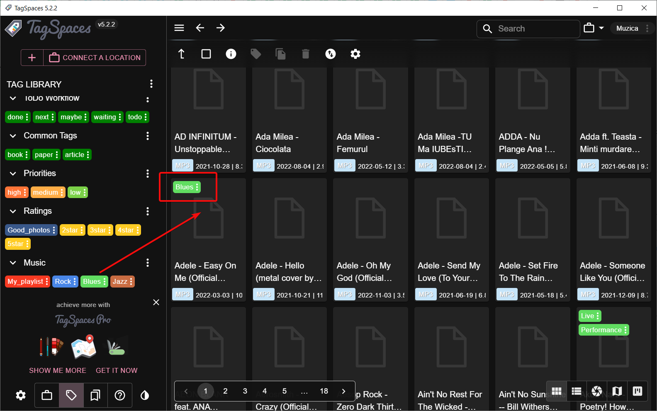Click the Search field
This screenshot has width=657, height=411.
[x=528, y=29]
